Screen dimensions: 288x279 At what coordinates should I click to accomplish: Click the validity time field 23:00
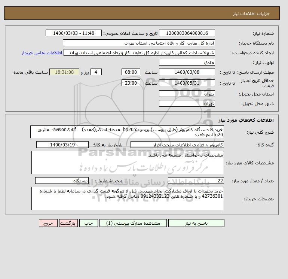click(x=131, y=83)
